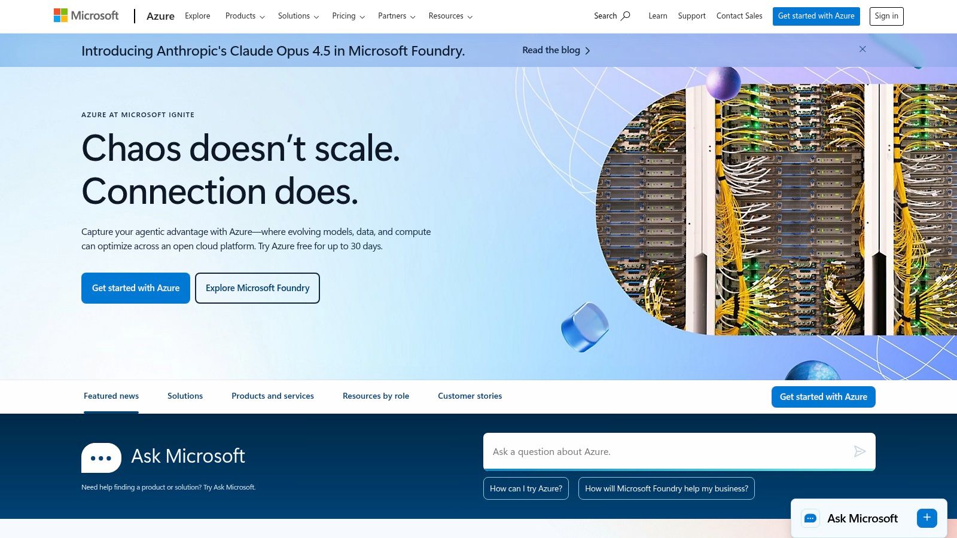Image resolution: width=957 pixels, height=538 pixels.
Task: Expand the Resources dropdown
Action: (450, 16)
